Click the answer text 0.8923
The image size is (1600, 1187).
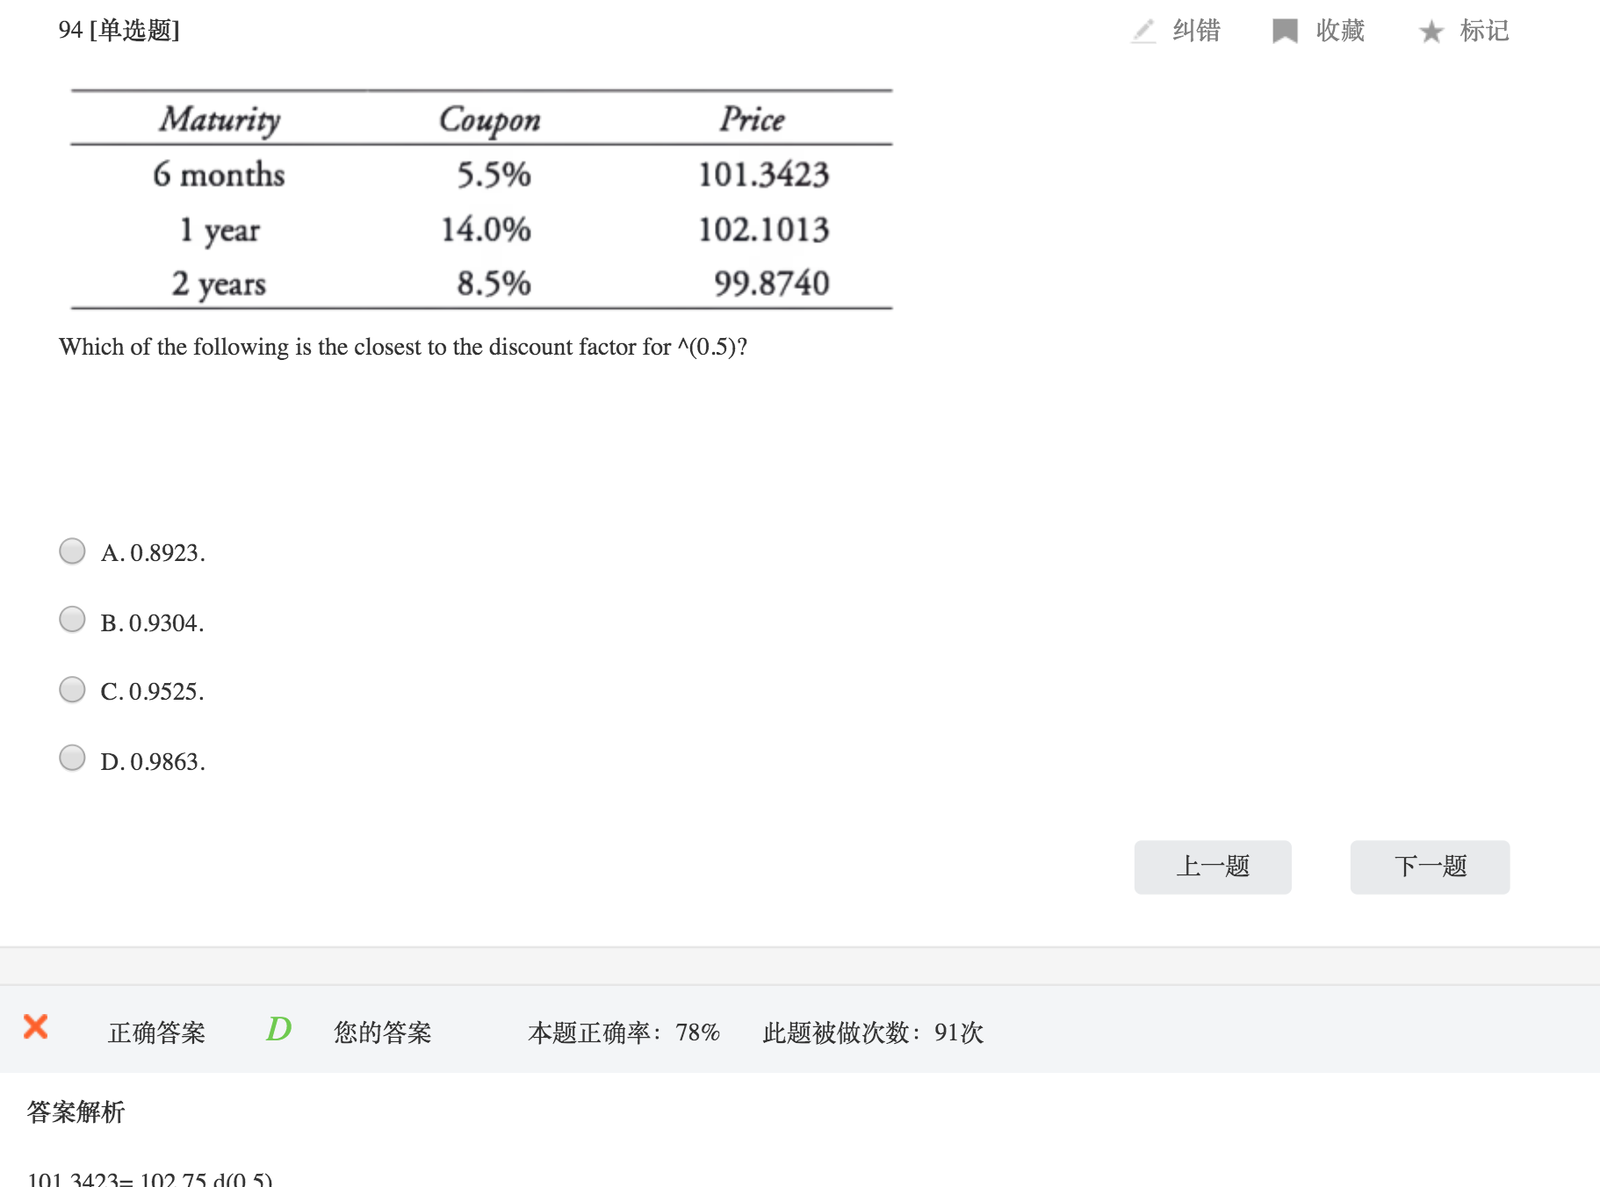[166, 553]
